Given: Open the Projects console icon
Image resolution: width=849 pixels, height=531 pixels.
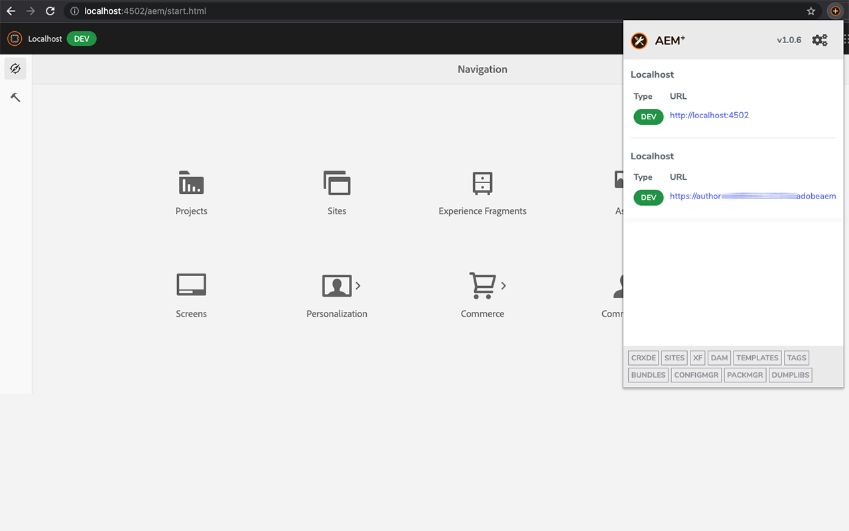Looking at the screenshot, I should pos(191,183).
